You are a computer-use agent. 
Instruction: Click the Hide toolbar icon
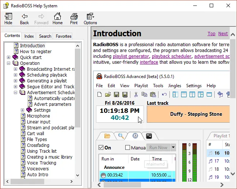pos(8,16)
